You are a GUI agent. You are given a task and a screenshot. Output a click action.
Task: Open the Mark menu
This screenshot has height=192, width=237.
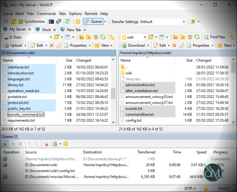click(x=19, y=14)
